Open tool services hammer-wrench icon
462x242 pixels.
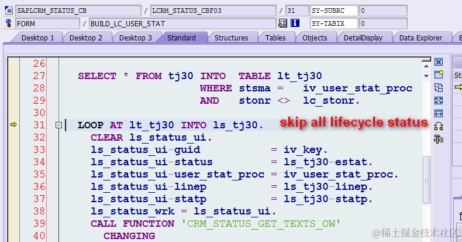pyautogui.click(x=439, y=139)
